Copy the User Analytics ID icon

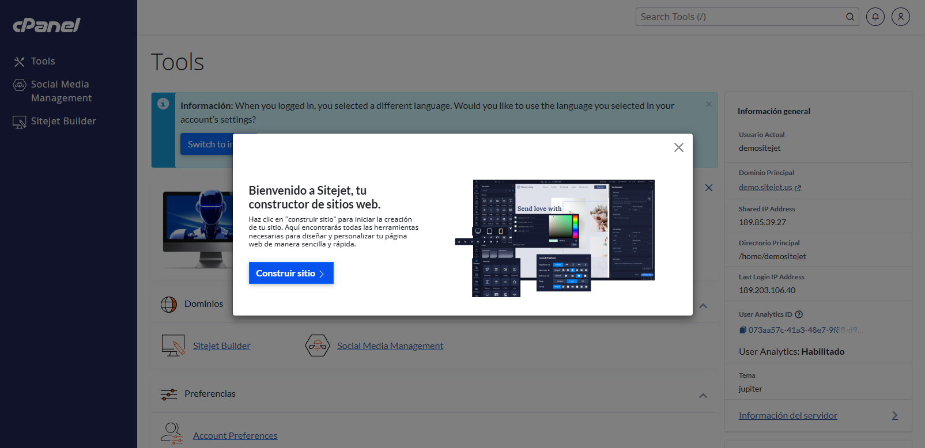[x=743, y=330]
